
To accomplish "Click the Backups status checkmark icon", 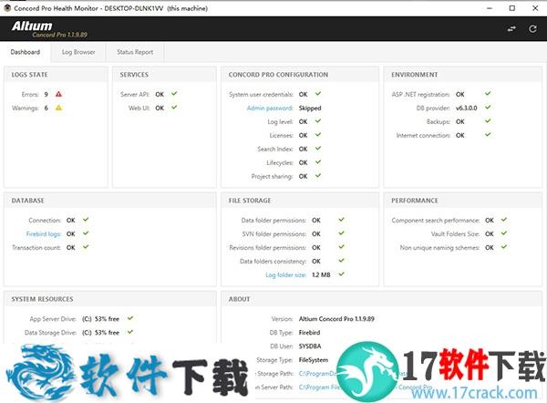I will 488,121.
